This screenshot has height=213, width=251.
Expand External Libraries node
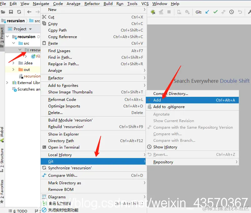coord(7,83)
